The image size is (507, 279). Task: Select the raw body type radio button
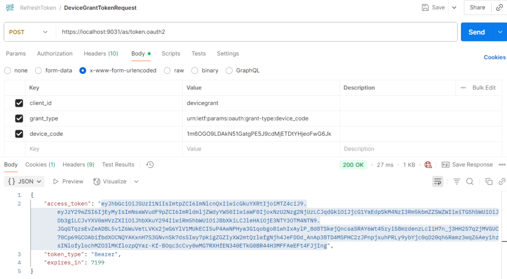[x=167, y=70]
